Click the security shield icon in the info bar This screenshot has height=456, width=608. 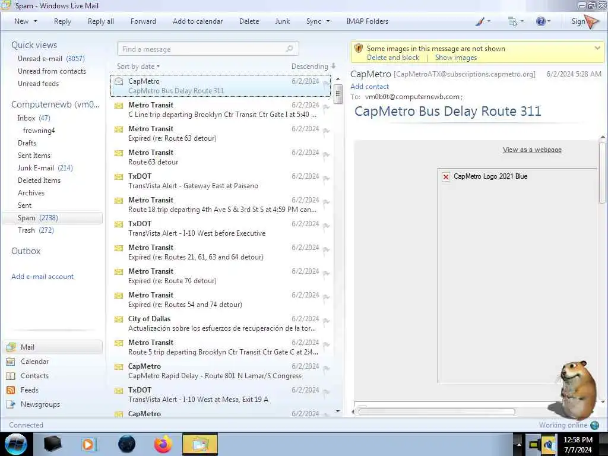pos(359,49)
